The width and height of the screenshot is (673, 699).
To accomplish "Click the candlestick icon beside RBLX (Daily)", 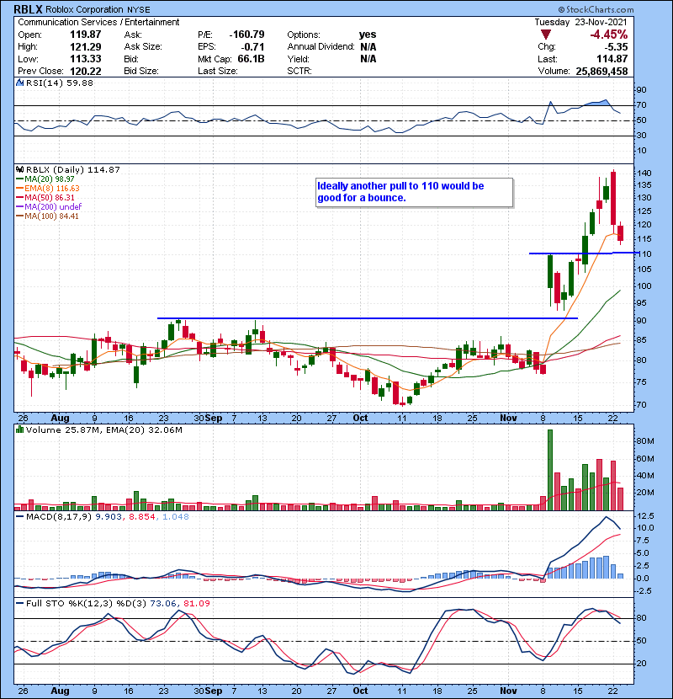I will tap(19, 170).
